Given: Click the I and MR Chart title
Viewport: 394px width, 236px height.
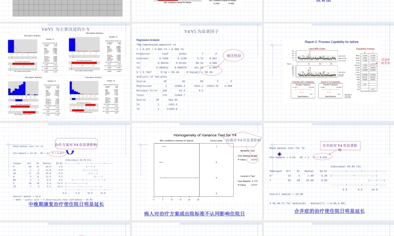Looking at the screenshot, I should (317, 49).
